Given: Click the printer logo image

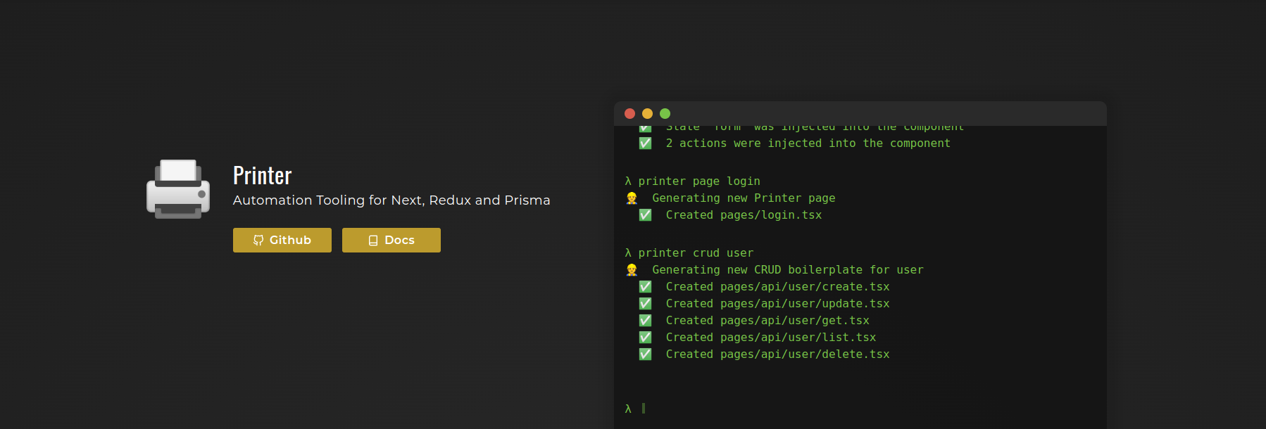Looking at the screenshot, I should 178,189.
